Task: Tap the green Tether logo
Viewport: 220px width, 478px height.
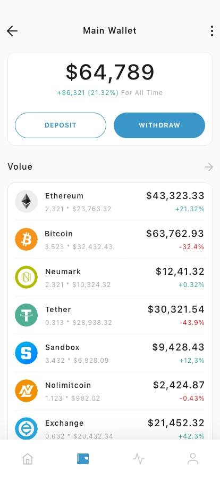Action: click(27, 315)
